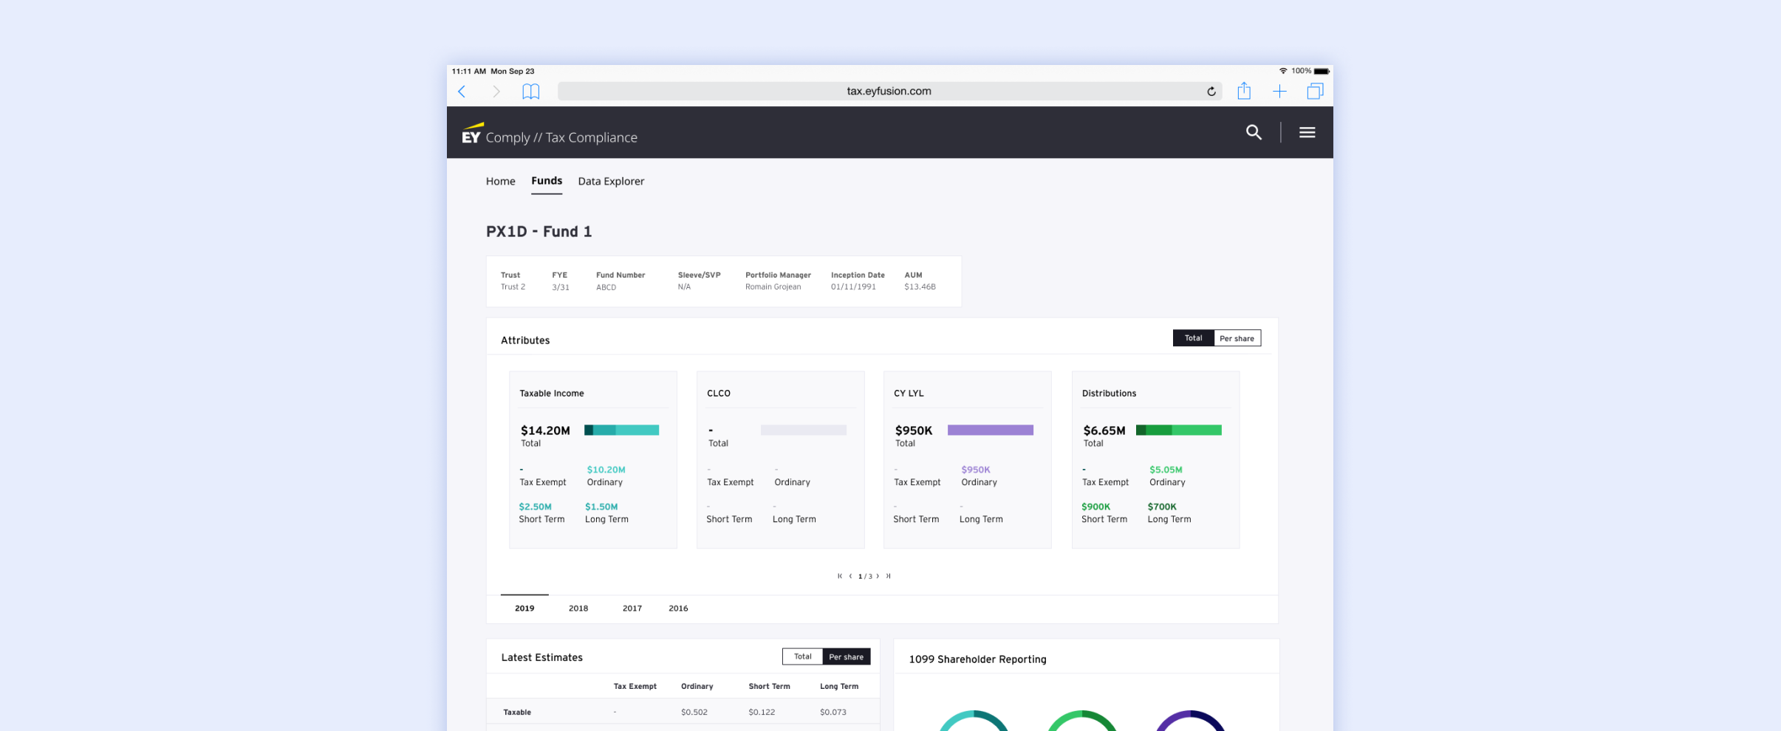Set Latest Estimates to Total
This screenshot has height=731, width=1781.
coord(803,656)
